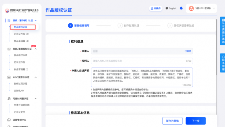Collapse the AIGC溯源与认证 menu section
The width and height of the screenshot is (225, 127).
(36, 77)
